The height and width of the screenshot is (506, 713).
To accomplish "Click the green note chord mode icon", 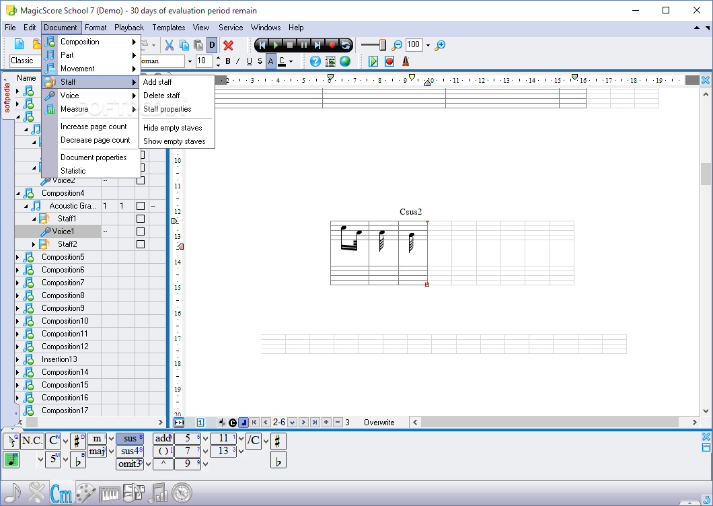I will (x=11, y=460).
